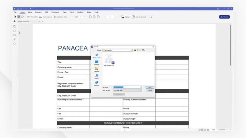
Task: Select single page layout status icon
Action: pyautogui.click(x=199, y=130)
